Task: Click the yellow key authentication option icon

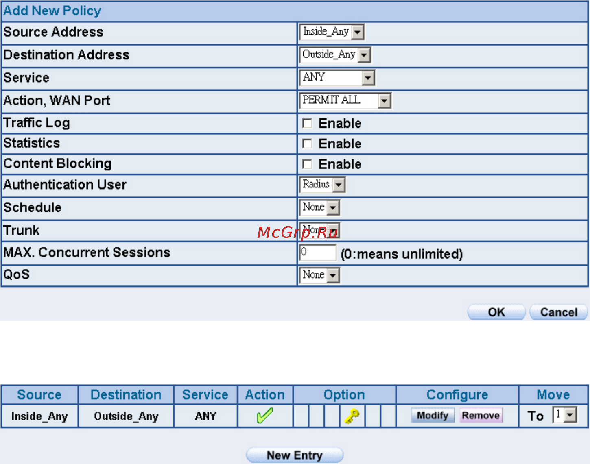Action: click(352, 416)
